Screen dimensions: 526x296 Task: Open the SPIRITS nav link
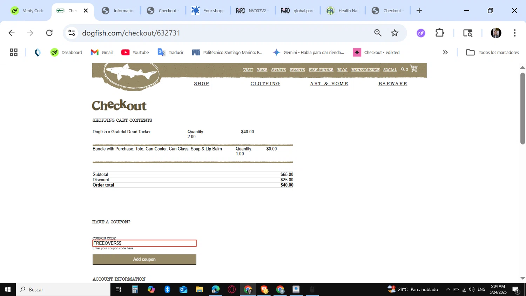coord(278,70)
